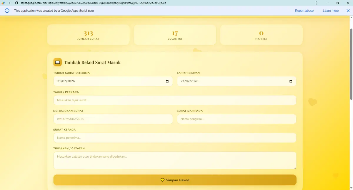Restore down the browser window
This screenshot has width=353, height=190.
pos(338,3)
